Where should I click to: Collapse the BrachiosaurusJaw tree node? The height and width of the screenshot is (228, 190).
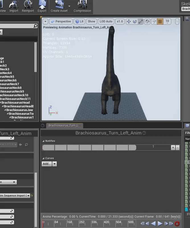(5, 110)
